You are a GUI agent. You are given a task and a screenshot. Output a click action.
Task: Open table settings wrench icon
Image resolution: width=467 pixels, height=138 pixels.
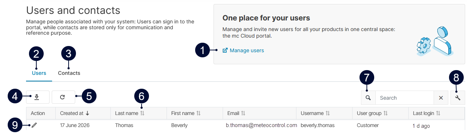point(458,98)
